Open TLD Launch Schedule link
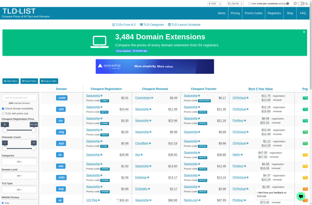Screen dimensions: 312x205 [x=184, y=24]
